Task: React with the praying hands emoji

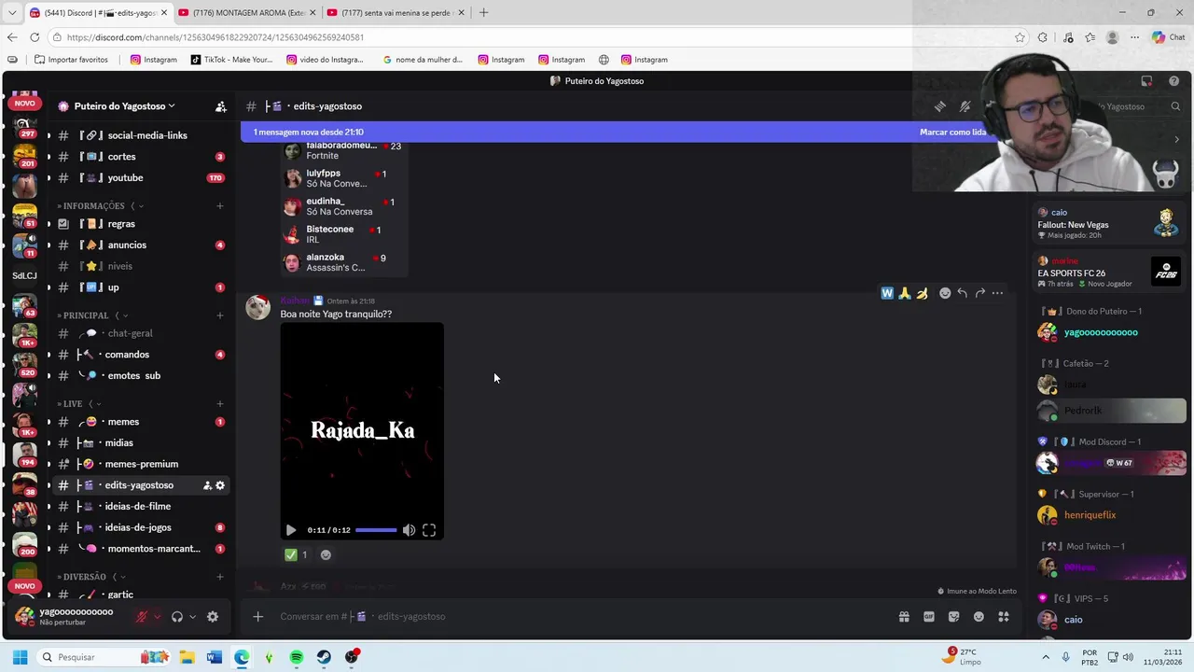Action: (x=905, y=293)
